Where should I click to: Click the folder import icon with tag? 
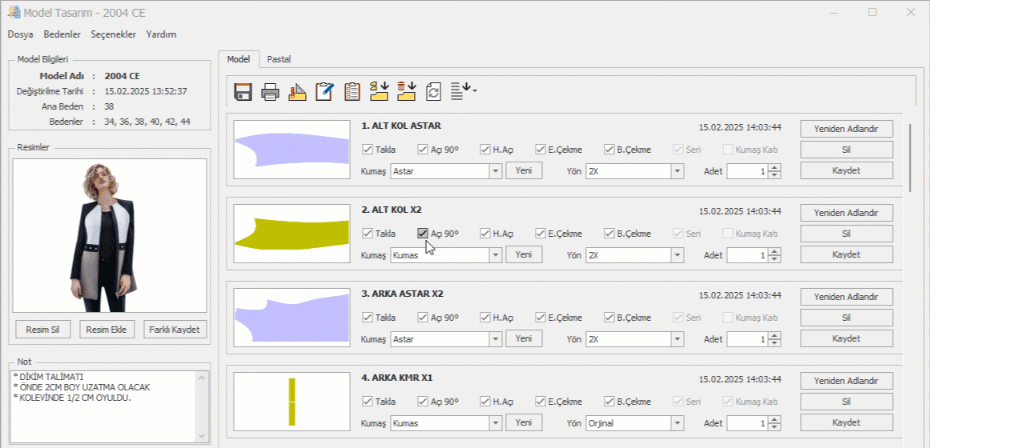tap(379, 91)
